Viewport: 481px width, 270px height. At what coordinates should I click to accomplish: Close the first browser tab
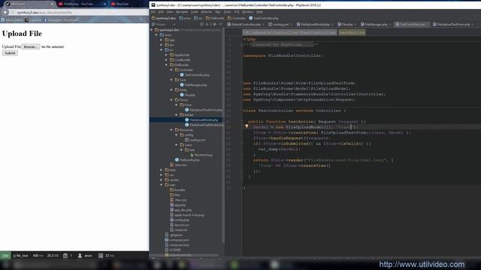tap(52, 4)
